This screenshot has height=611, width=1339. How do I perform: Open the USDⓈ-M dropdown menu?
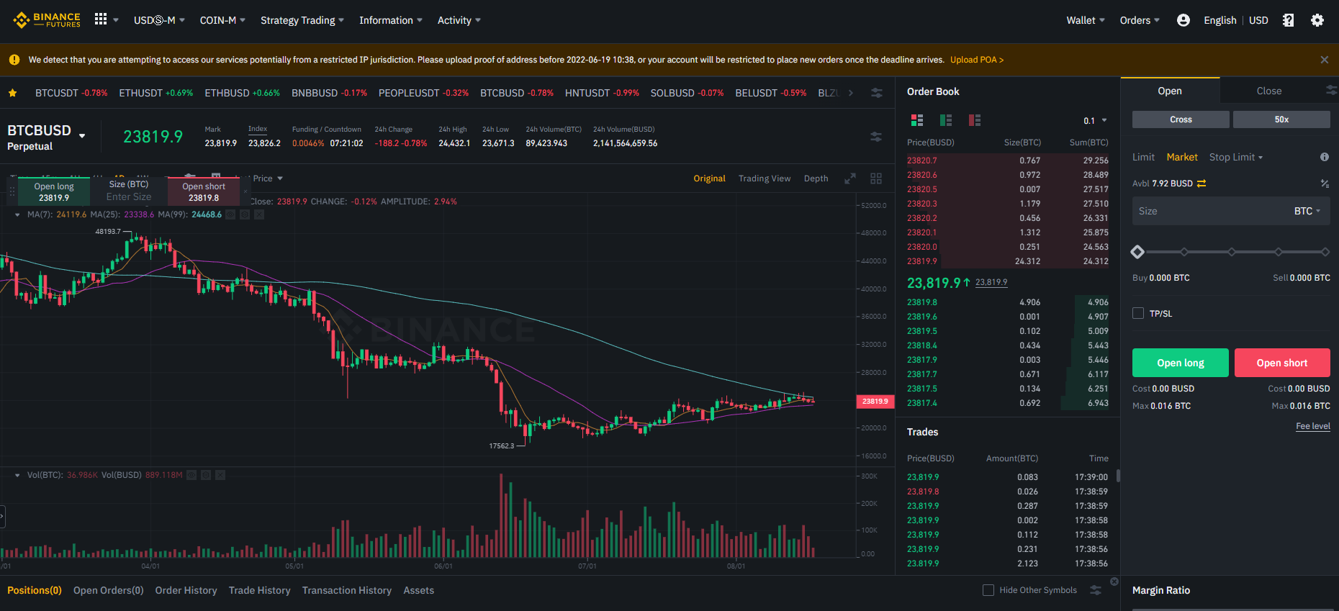pyautogui.click(x=159, y=20)
